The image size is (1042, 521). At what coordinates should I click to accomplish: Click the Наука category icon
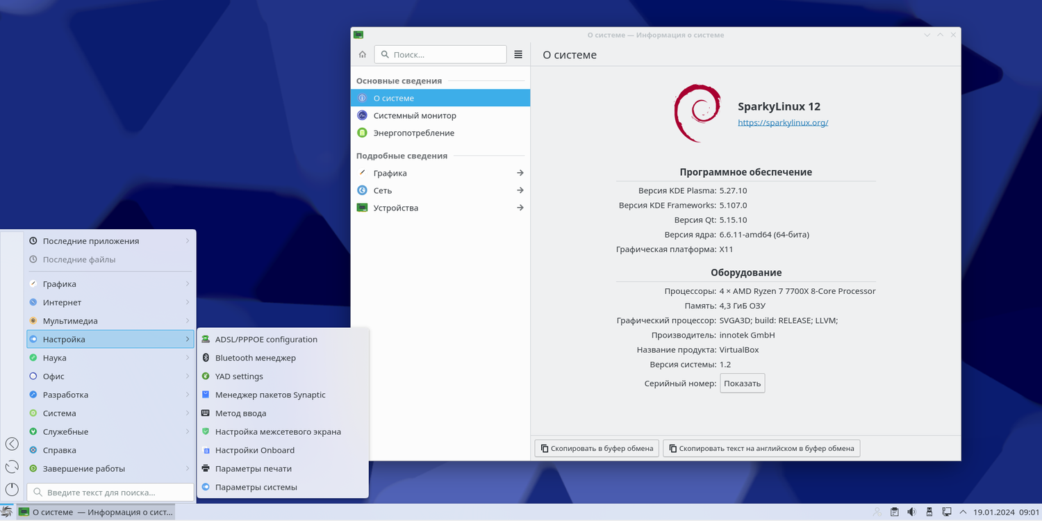coord(33,358)
